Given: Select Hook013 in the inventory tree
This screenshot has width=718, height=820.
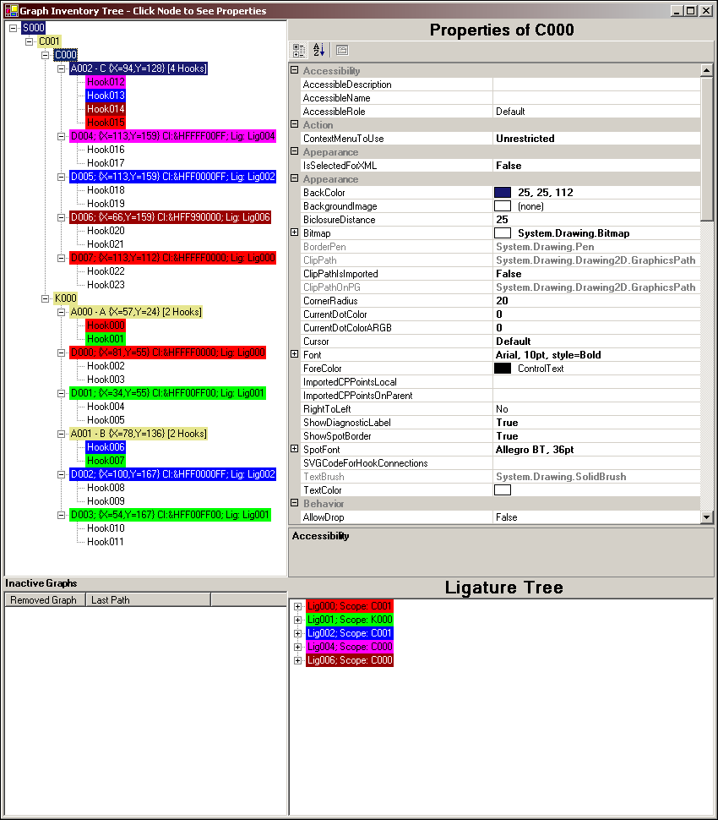Looking at the screenshot, I should [106, 96].
